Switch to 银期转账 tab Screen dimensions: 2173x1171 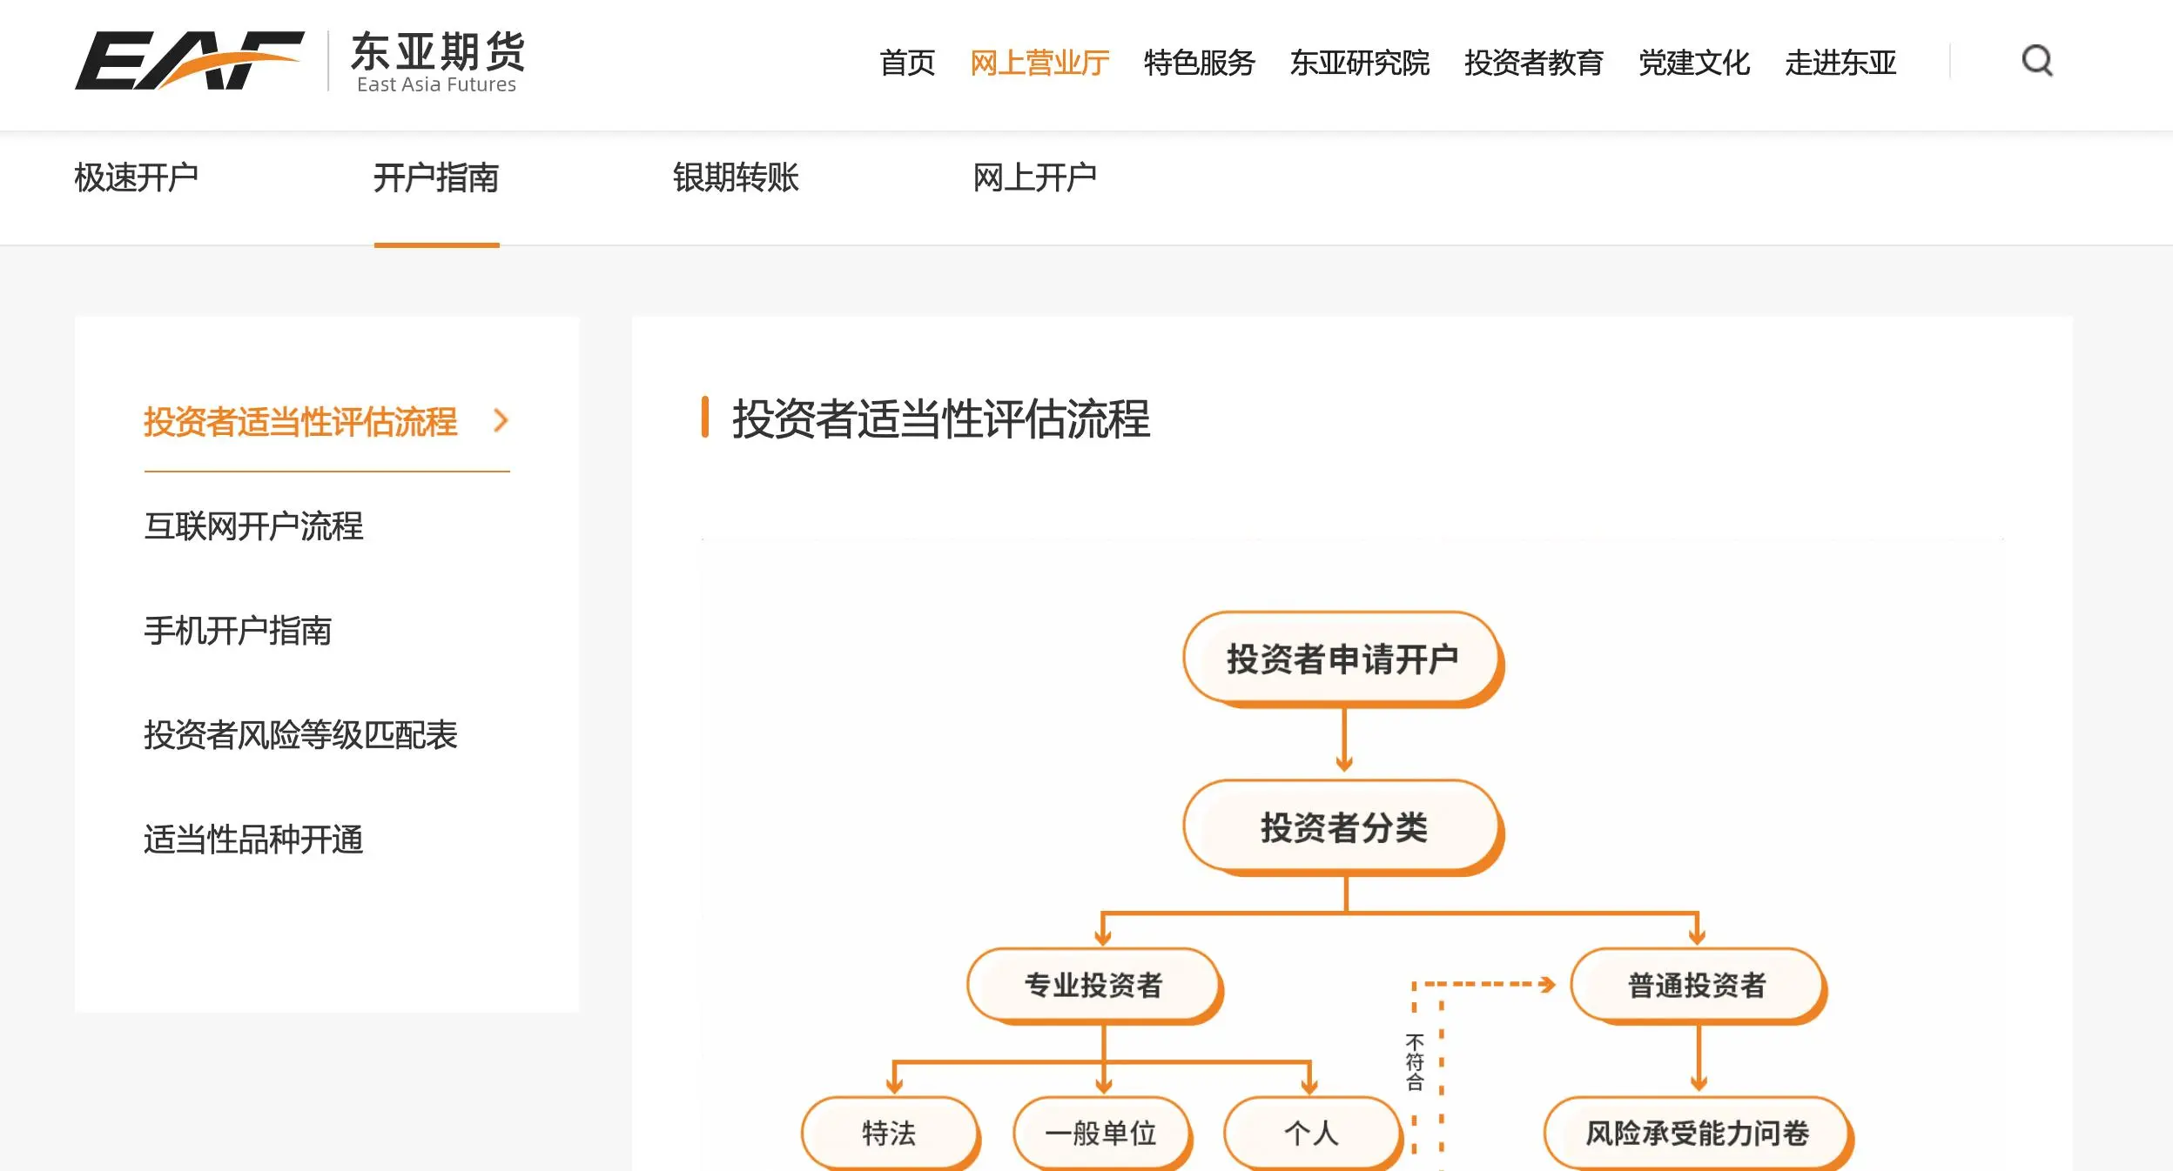pos(736,177)
